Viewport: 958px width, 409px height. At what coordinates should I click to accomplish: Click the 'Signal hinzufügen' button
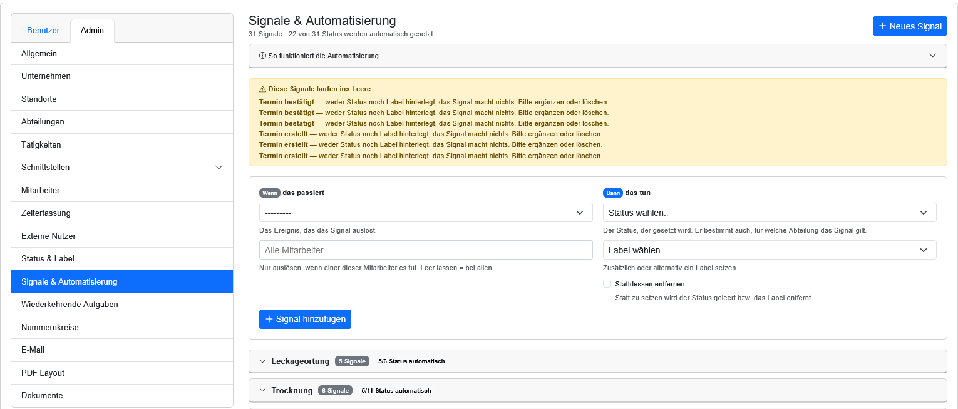pos(305,319)
